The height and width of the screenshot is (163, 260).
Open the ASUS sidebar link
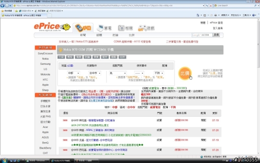click(45, 137)
